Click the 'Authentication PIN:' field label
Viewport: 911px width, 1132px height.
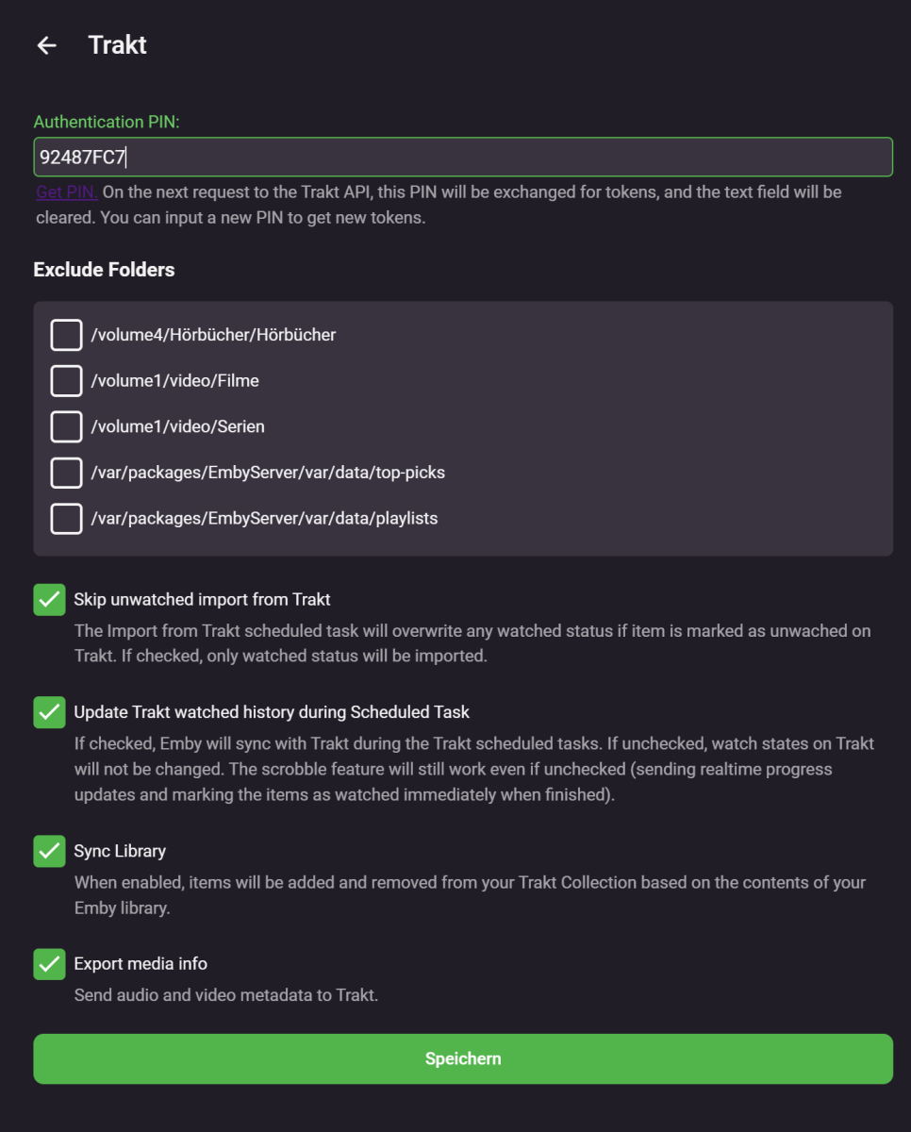(x=106, y=122)
